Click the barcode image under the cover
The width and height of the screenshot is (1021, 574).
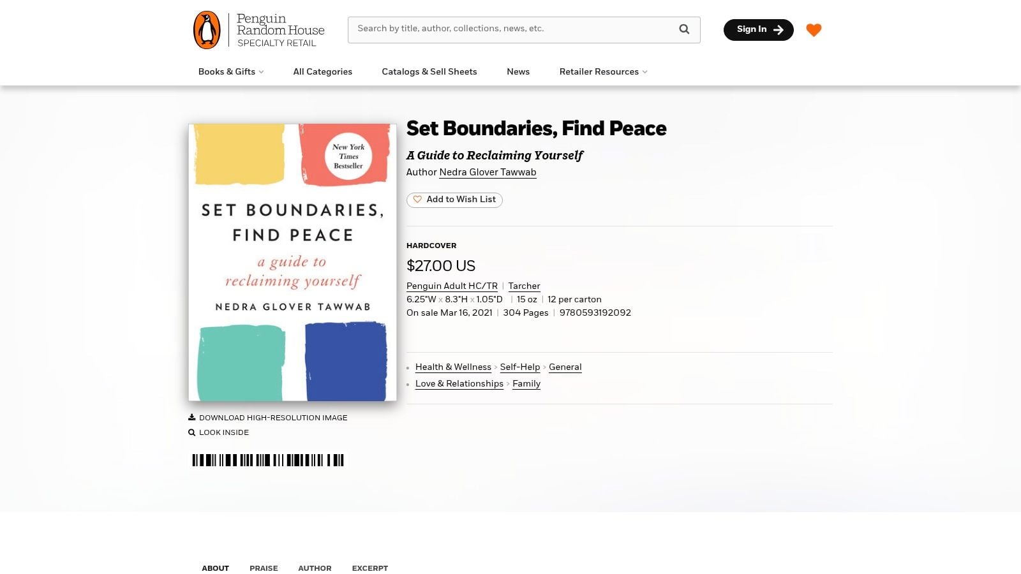[x=268, y=460]
